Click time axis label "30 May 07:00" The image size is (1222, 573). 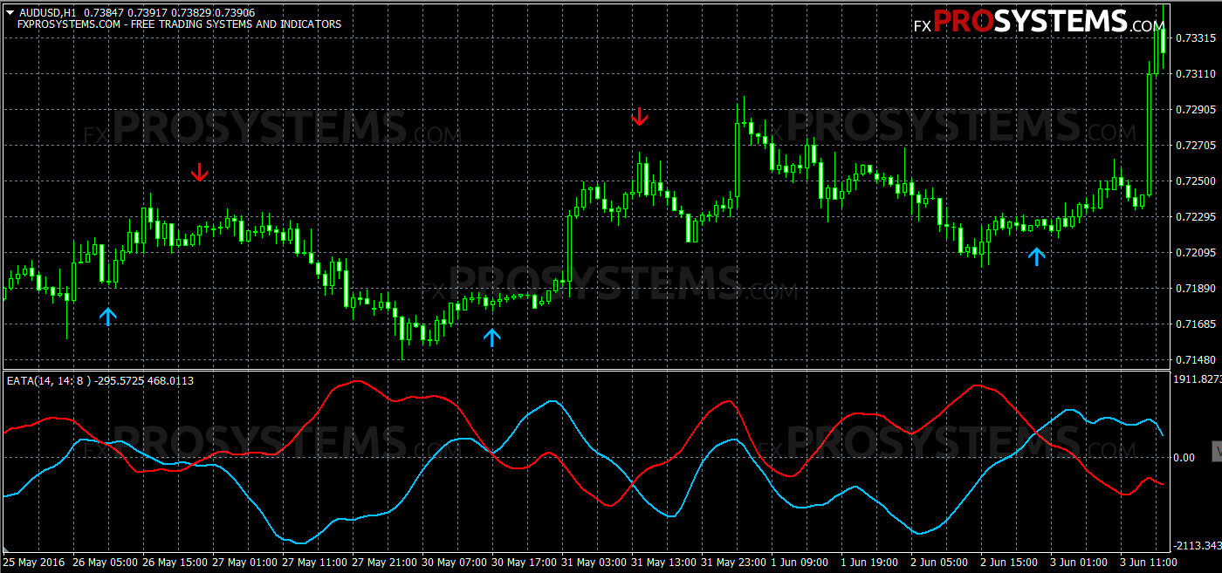tap(454, 562)
